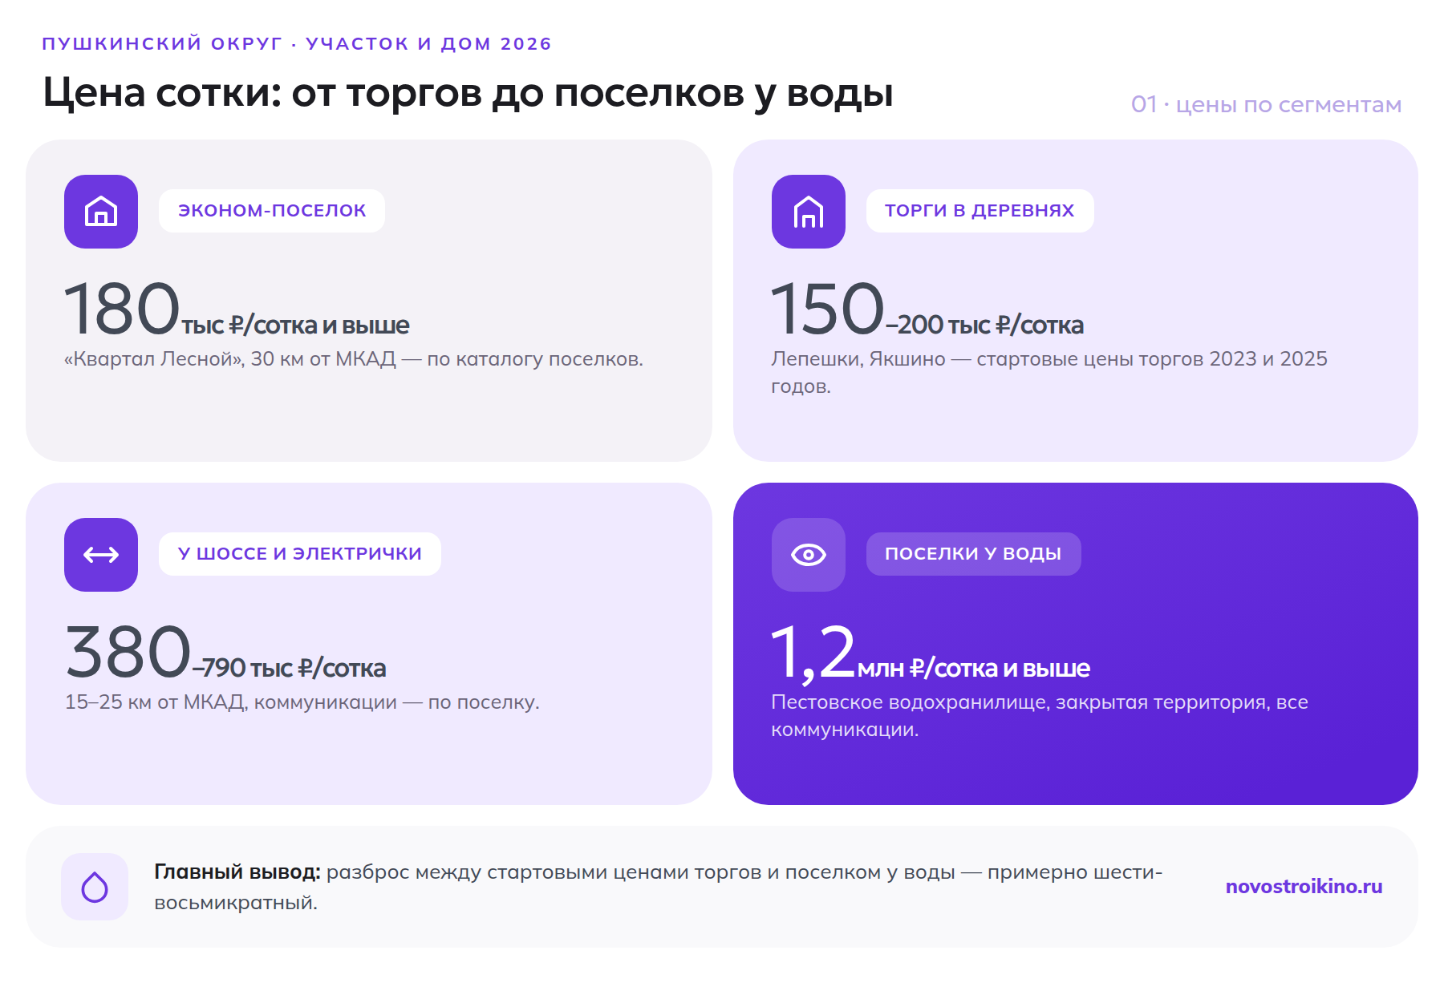This screenshot has height=999, width=1444.
Task: Select the ТОРГИ В ДЕРЕВНЯХ tag
Action: [980, 211]
